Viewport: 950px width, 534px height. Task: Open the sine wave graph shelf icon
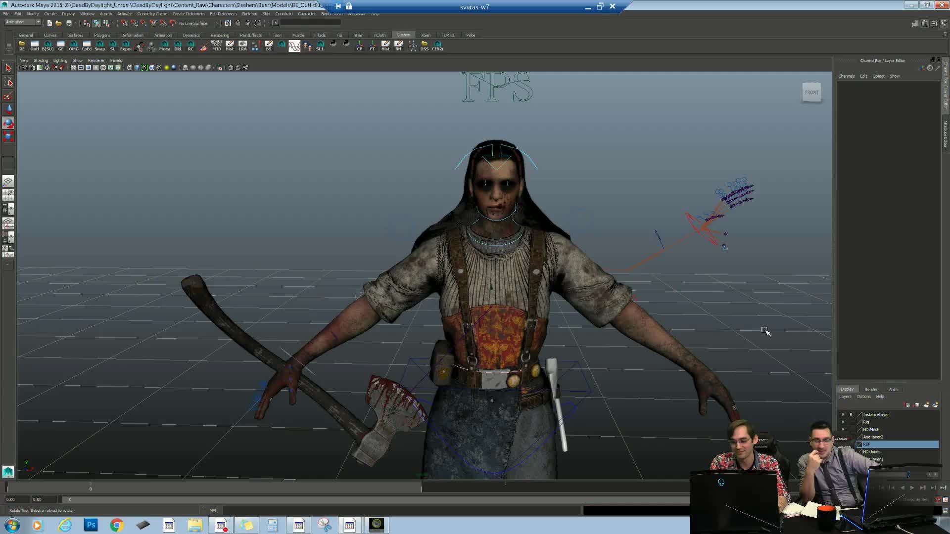[x=294, y=46]
